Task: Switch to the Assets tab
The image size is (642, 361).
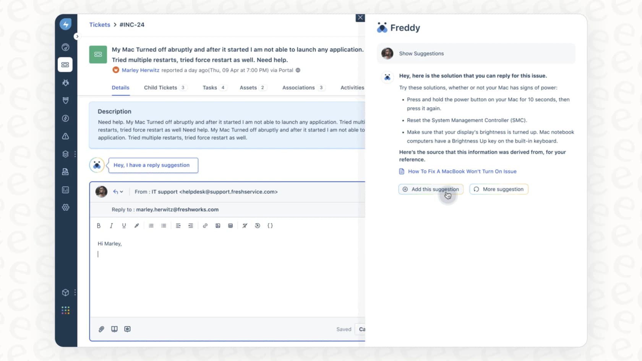Action: [253, 87]
